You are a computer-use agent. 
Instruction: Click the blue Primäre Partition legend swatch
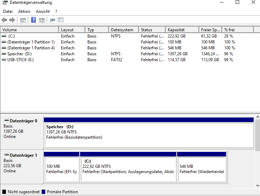pos(44,192)
